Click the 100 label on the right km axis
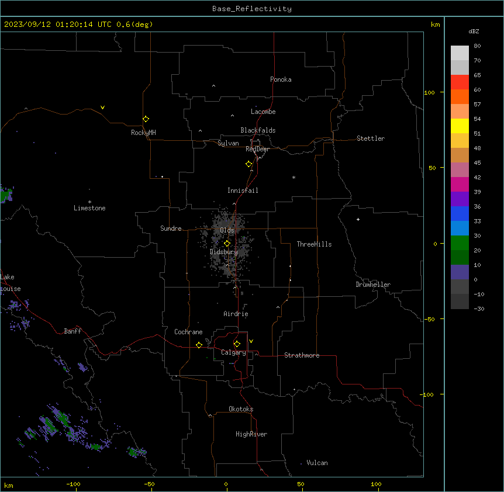 pyautogui.click(x=429, y=92)
